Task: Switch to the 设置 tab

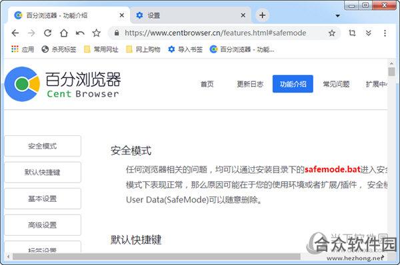Action: [x=190, y=15]
